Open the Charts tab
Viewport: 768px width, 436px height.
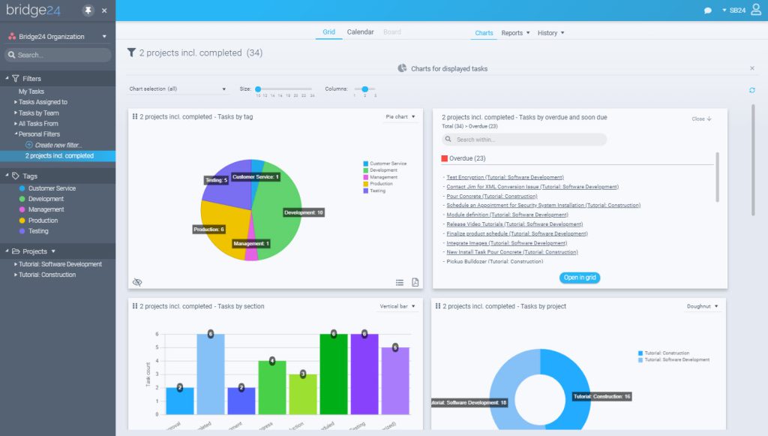[x=484, y=33]
